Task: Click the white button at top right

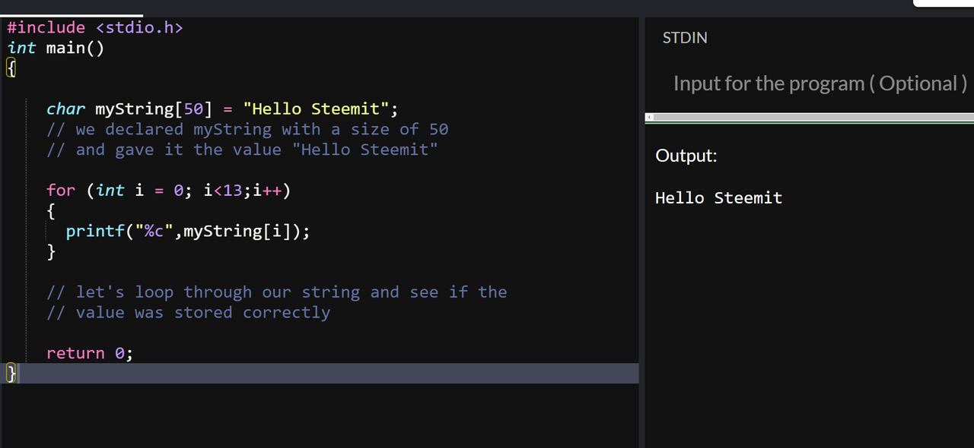Action: pyautogui.click(x=944, y=3)
